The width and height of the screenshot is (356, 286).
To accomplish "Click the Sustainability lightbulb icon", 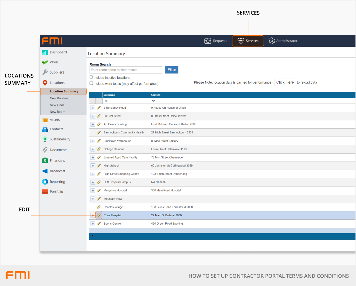I will (45, 139).
